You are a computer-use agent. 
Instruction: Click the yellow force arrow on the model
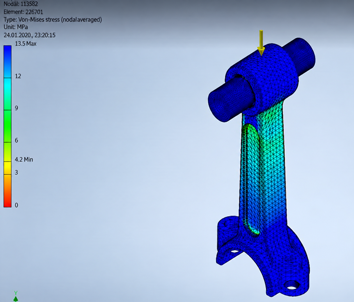point(261,43)
